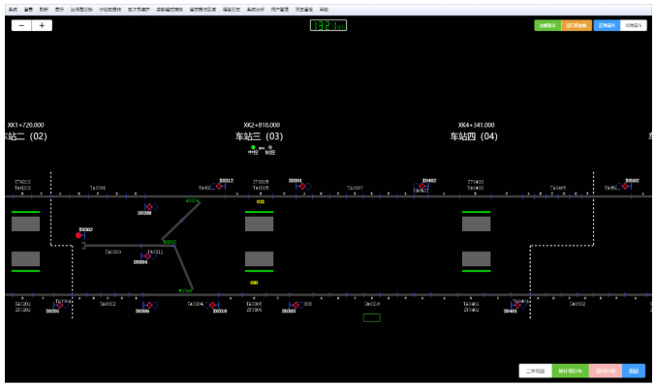Viewport: 655px width, 386px height.
Task: Select the blue mode toggle at top right
Action: tap(607, 25)
